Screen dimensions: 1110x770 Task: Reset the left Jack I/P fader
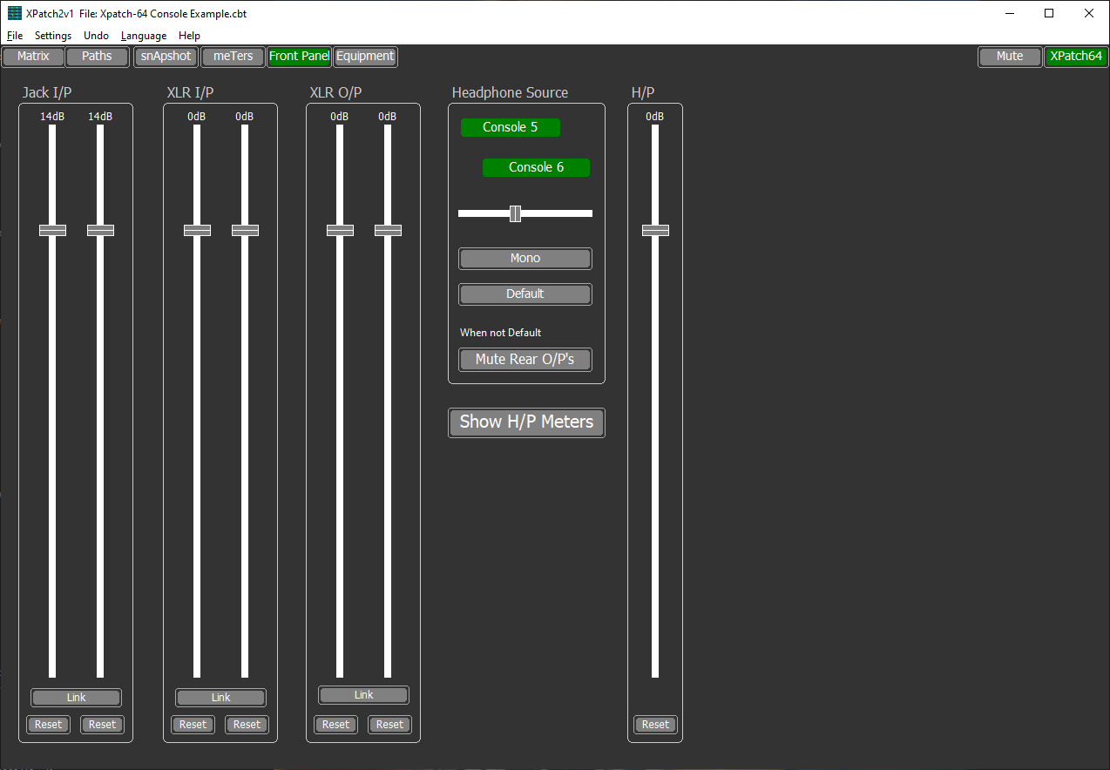point(49,725)
